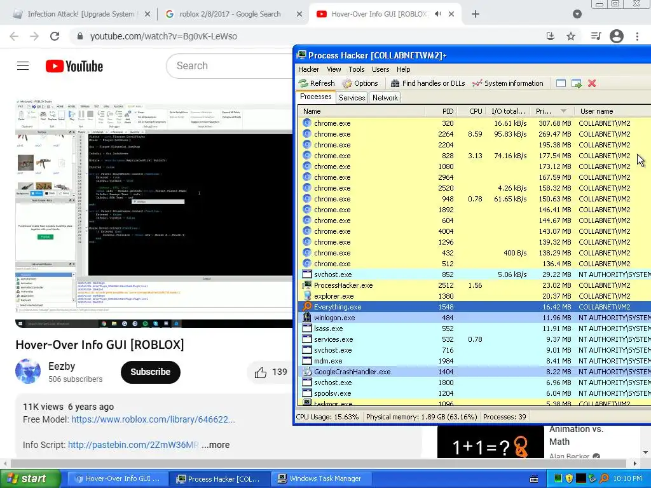Click CPU Usage in status bar

pyautogui.click(x=327, y=417)
